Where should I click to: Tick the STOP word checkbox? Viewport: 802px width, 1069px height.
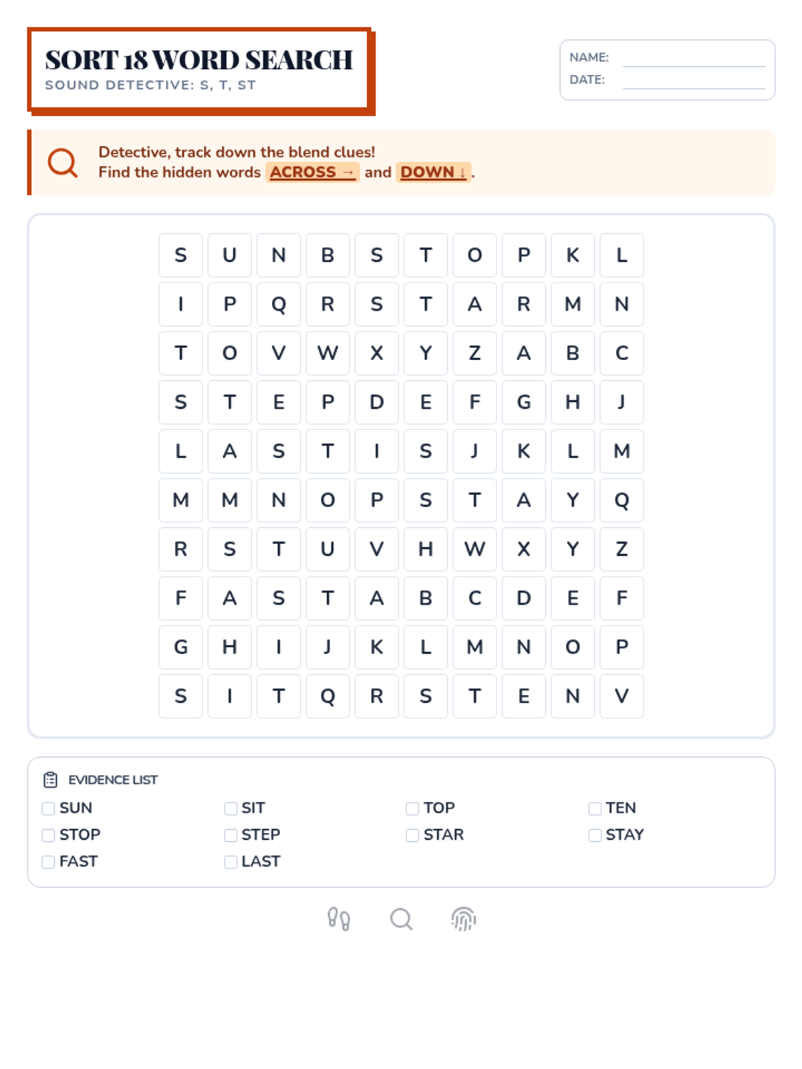point(48,835)
